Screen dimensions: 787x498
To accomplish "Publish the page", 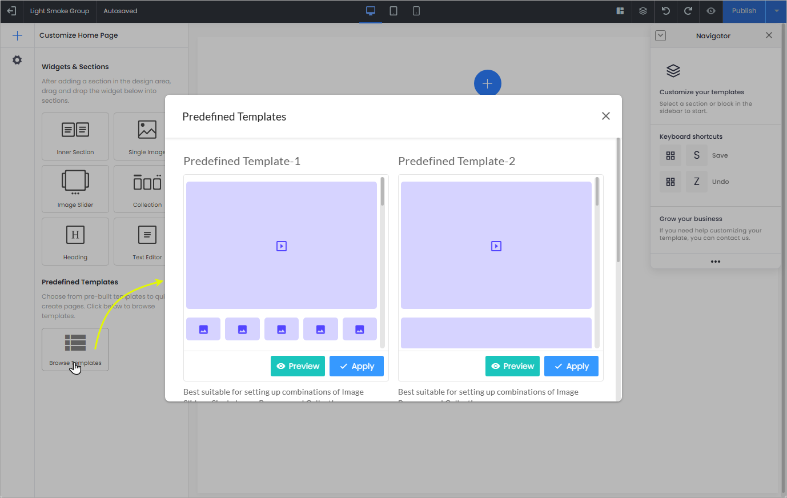I will [744, 11].
